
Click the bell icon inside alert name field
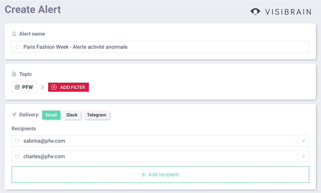17,47
